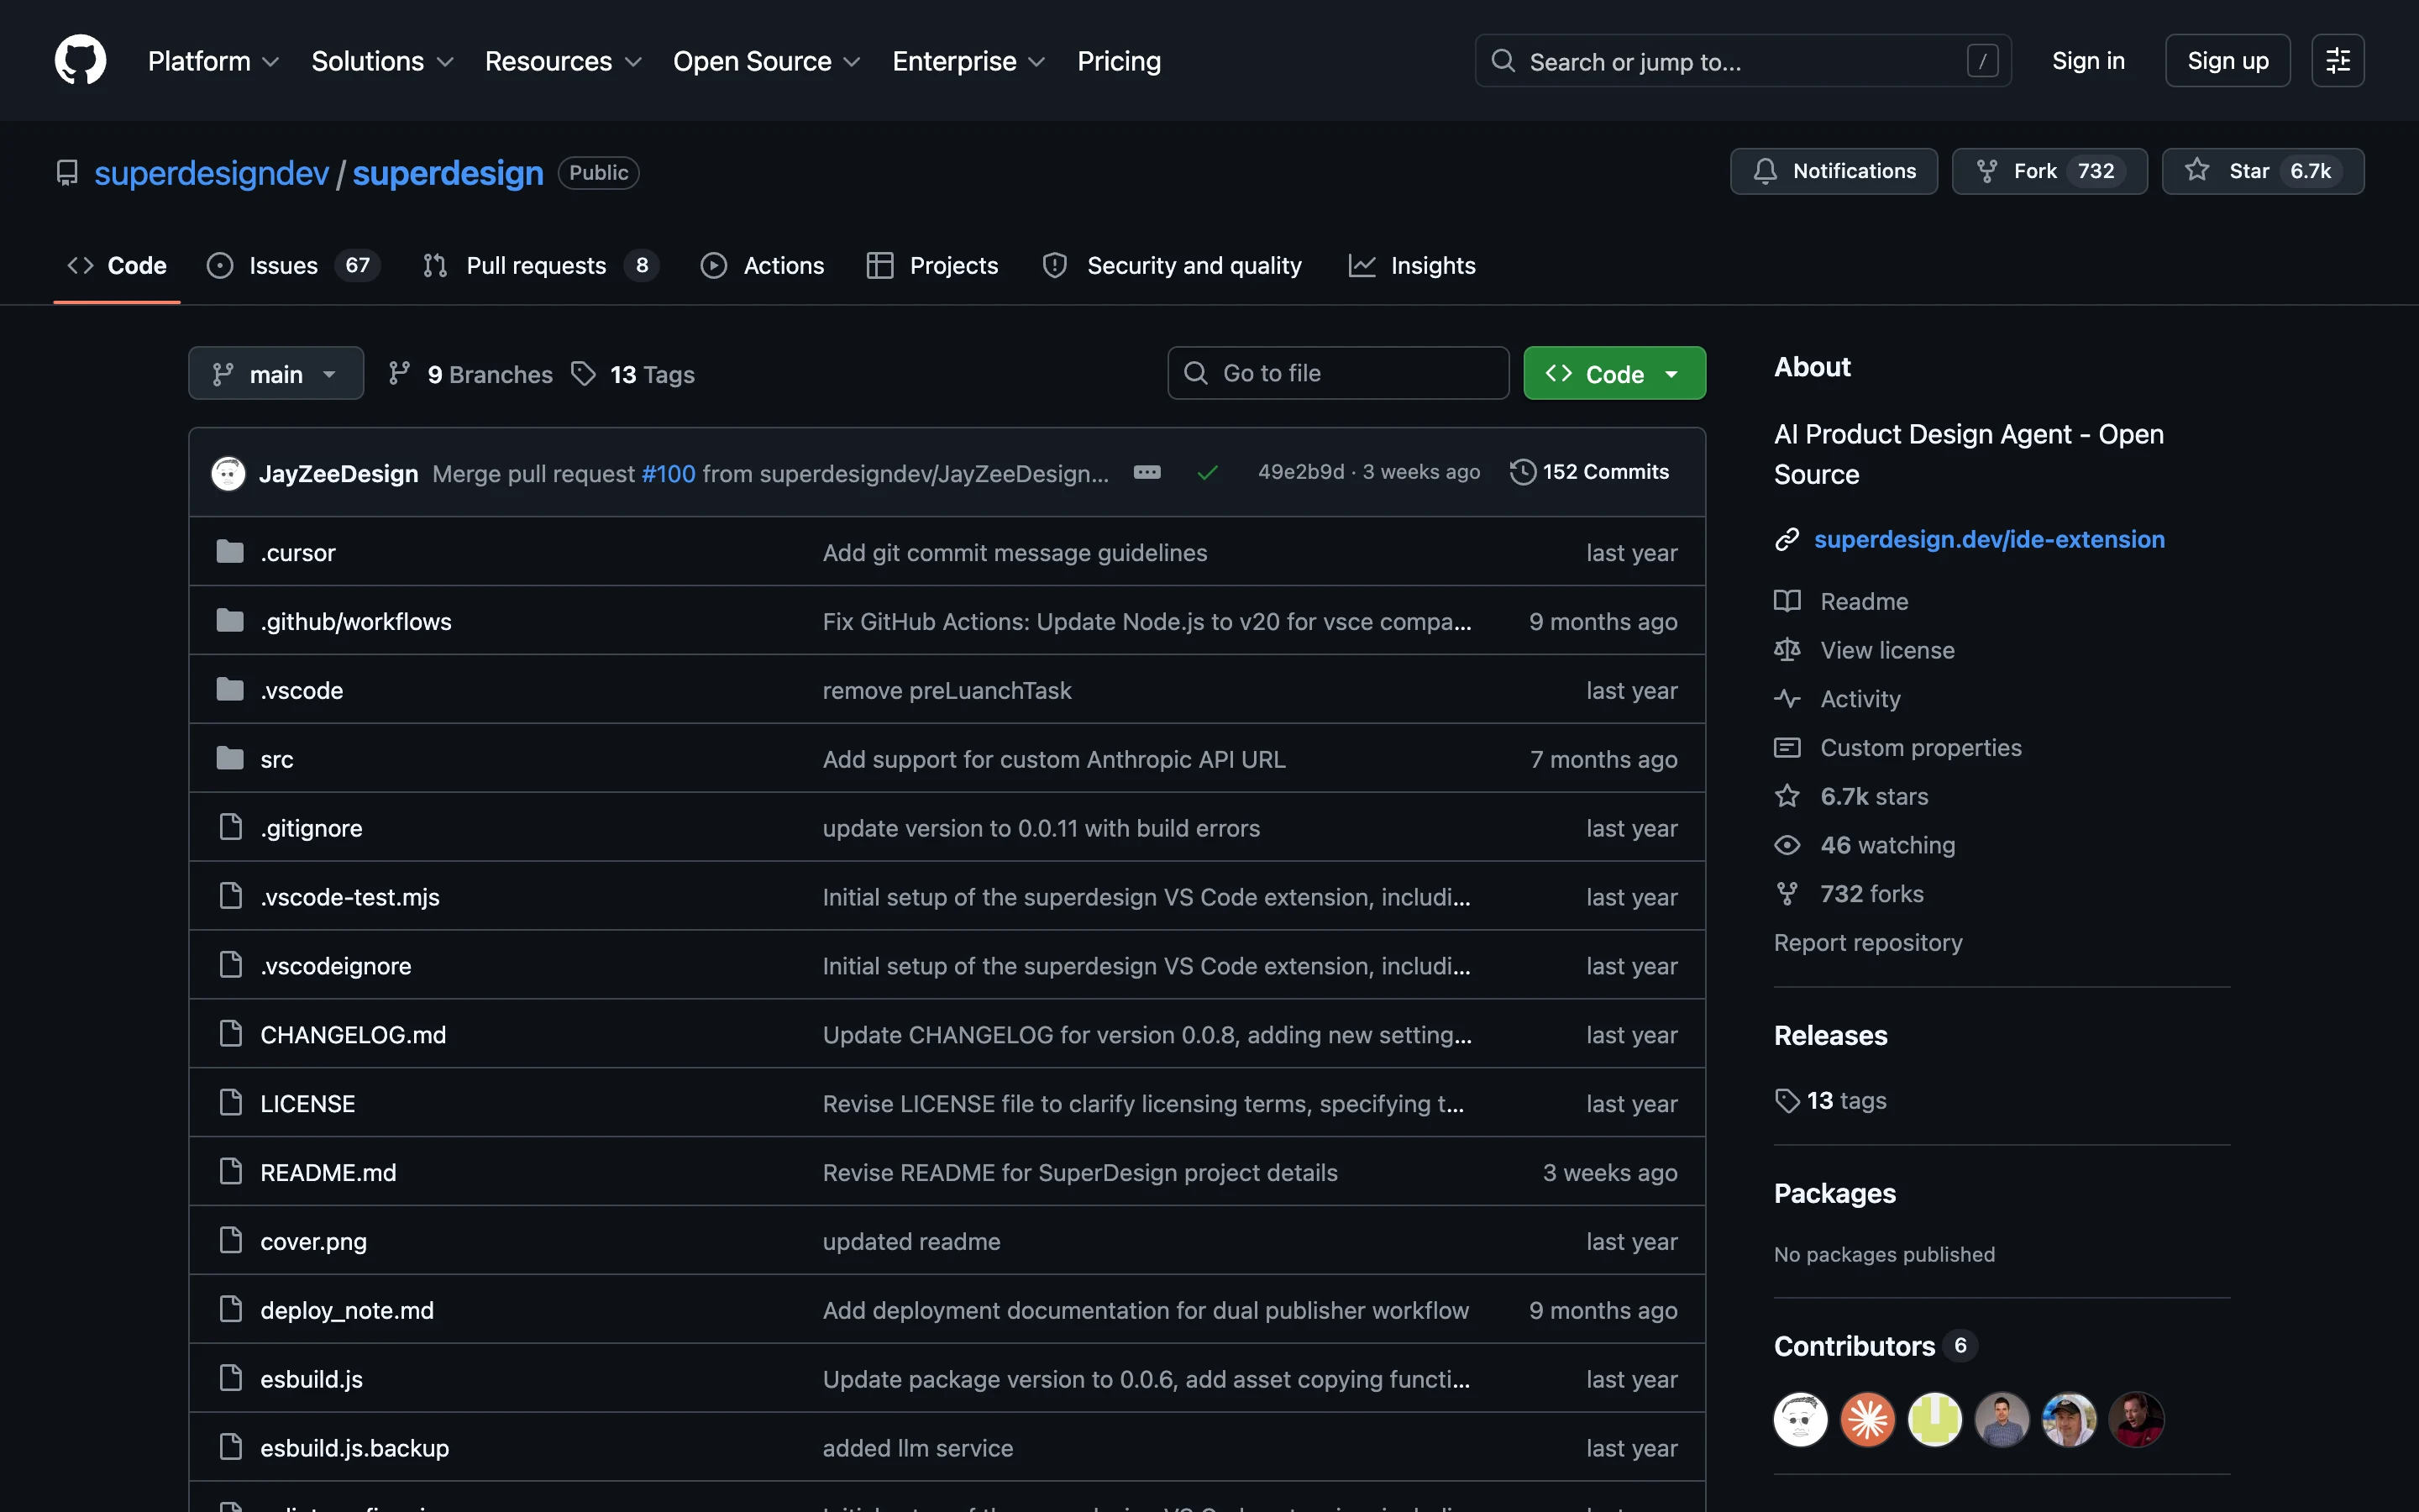Click the cover.png file icon
Viewport: 2419px width, 1512px height.
[x=231, y=1241]
